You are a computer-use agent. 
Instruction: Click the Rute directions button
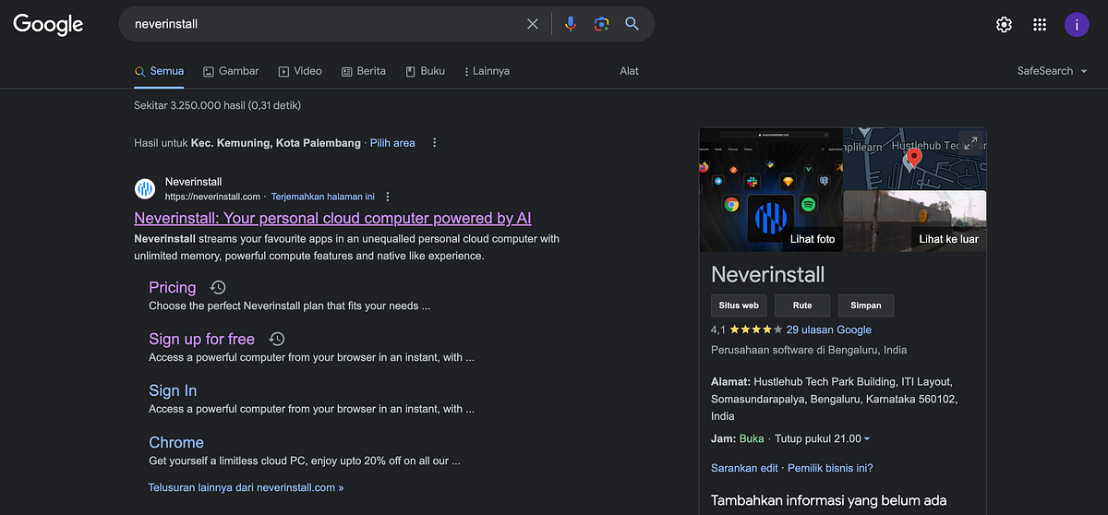[802, 305]
